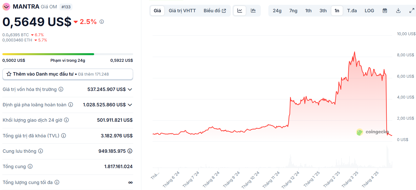Click the MANTRA coin logo
The image size is (416, 190).
pos(6,7)
